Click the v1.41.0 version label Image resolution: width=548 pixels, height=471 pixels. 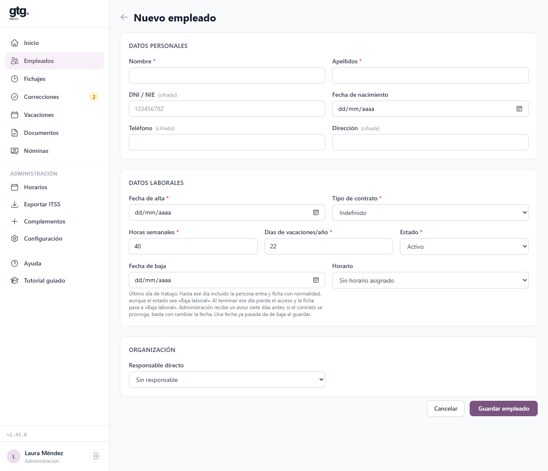(17, 435)
